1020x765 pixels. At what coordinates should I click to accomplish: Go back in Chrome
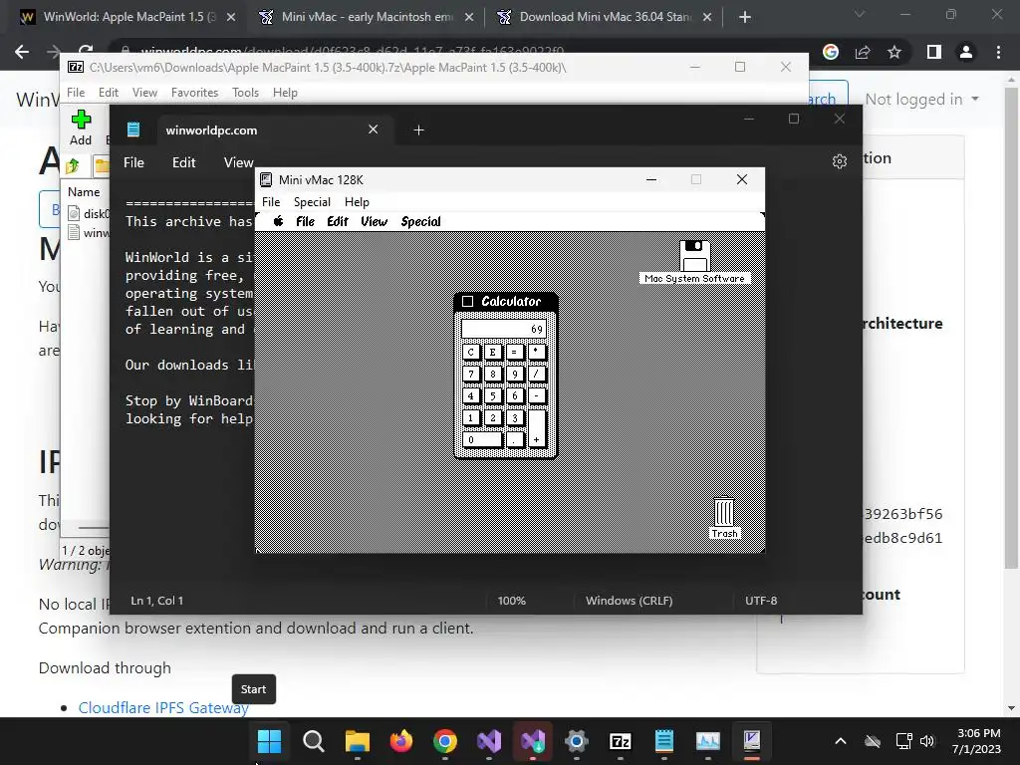click(x=22, y=52)
